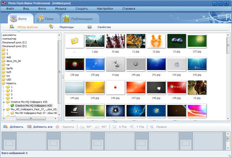Viewport: 232px width, 158px height.
Task: Click the Правка button label
Action: tap(162, 127)
